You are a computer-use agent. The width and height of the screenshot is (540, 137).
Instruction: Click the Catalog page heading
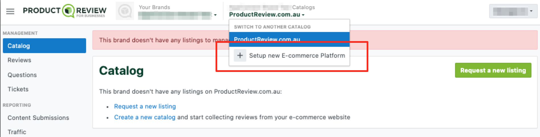click(121, 71)
